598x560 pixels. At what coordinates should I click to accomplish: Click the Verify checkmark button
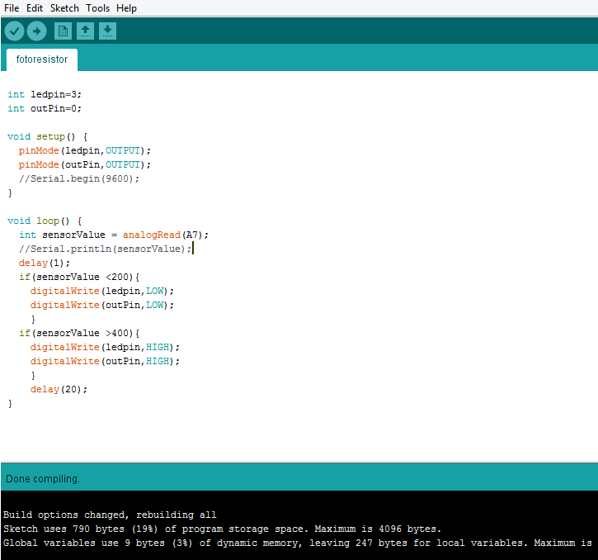pos(15,31)
